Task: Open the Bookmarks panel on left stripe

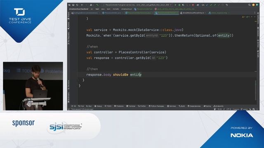Action: 68,97
